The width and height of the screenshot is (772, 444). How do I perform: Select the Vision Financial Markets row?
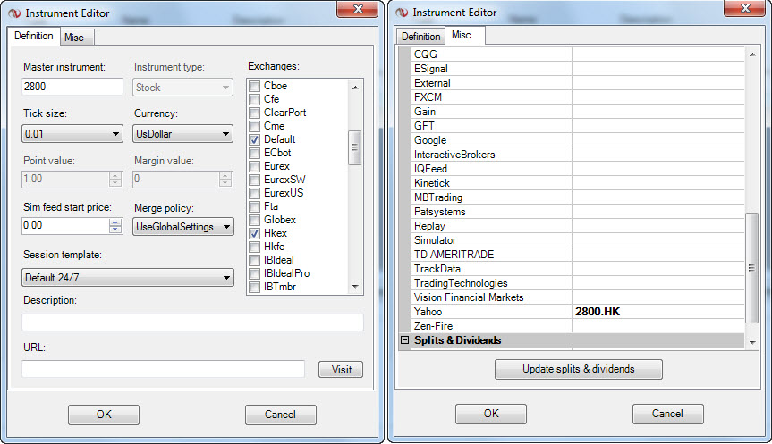tap(578, 297)
